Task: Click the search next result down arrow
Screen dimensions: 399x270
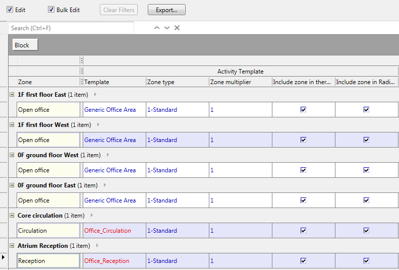Action: 167,28
